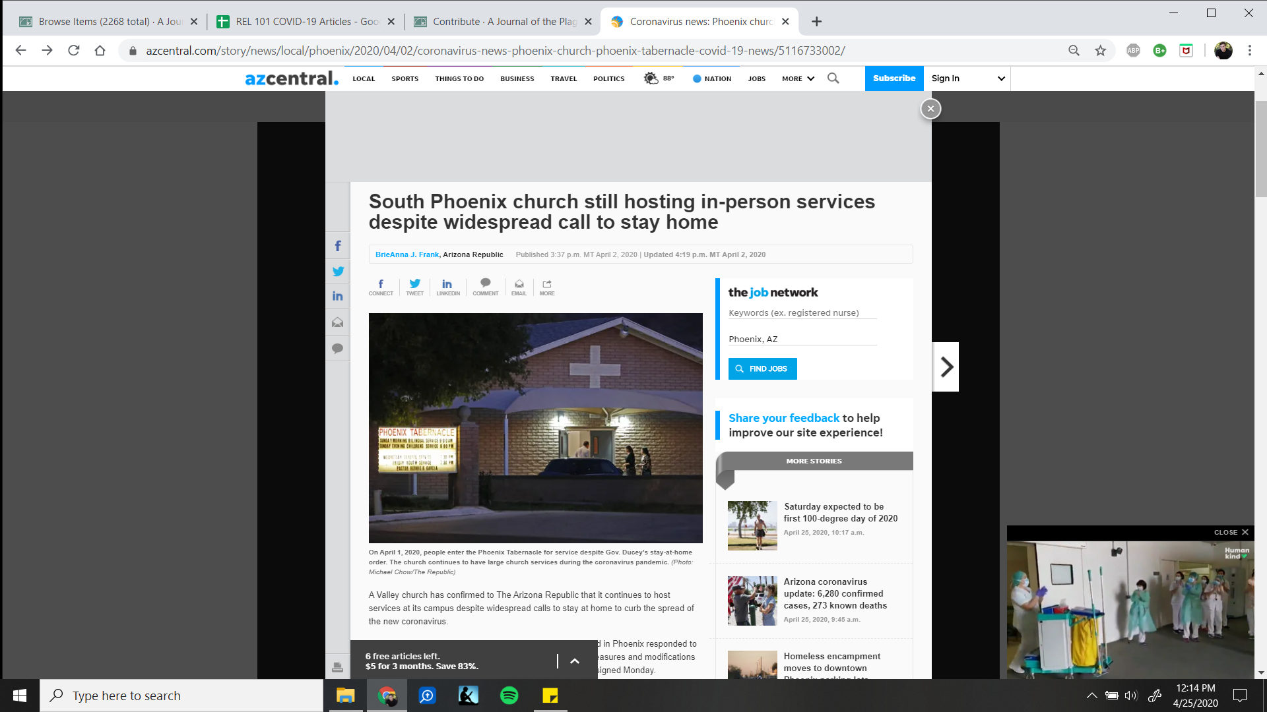1267x712 pixels.
Task: Open the sidebar comment bubble icon
Action: (x=337, y=348)
